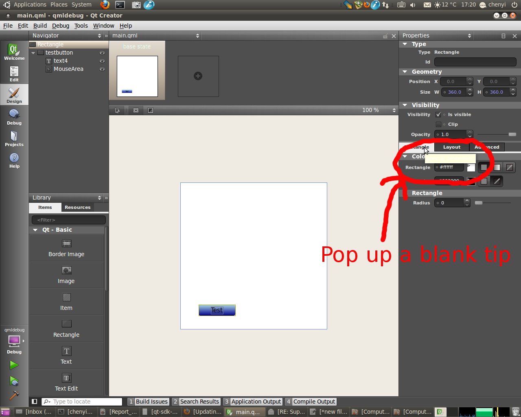Image resolution: width=521 pixels, height=417 pixels.
Task: Toggle visibility of testbutton item
Action: click(102, 53)
